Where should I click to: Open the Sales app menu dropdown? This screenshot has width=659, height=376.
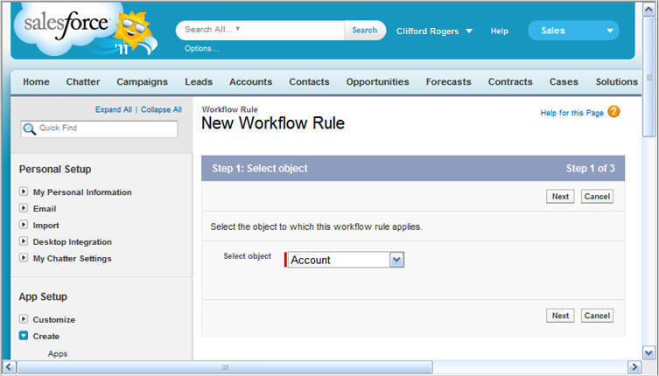click(x=573, y=31)
